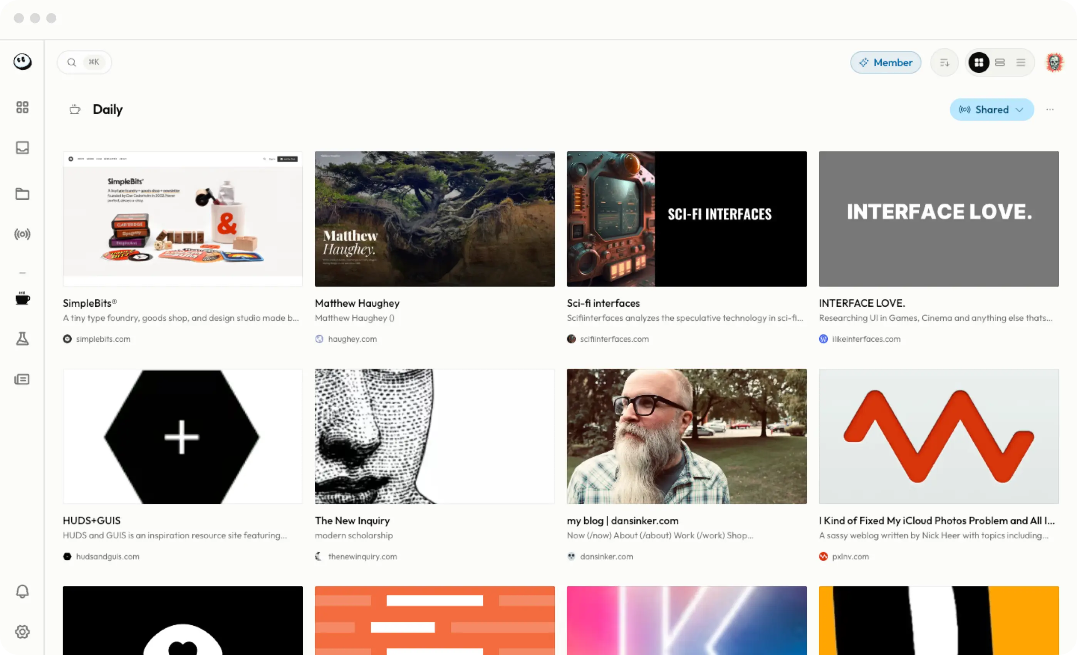Open the red zigzag logo thumbnail
The width and height of the screenshot is (1077, 655).
pyautogui.click(x=938, y=436)
